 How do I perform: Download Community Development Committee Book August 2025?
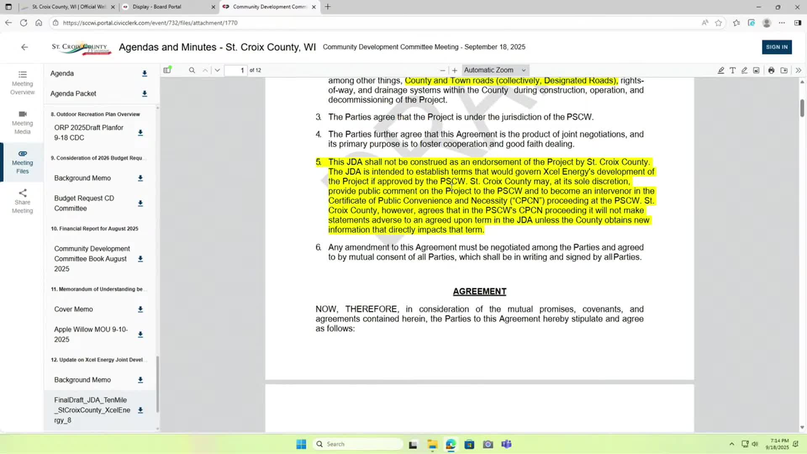pyautogui.click(x=140, y=259)
